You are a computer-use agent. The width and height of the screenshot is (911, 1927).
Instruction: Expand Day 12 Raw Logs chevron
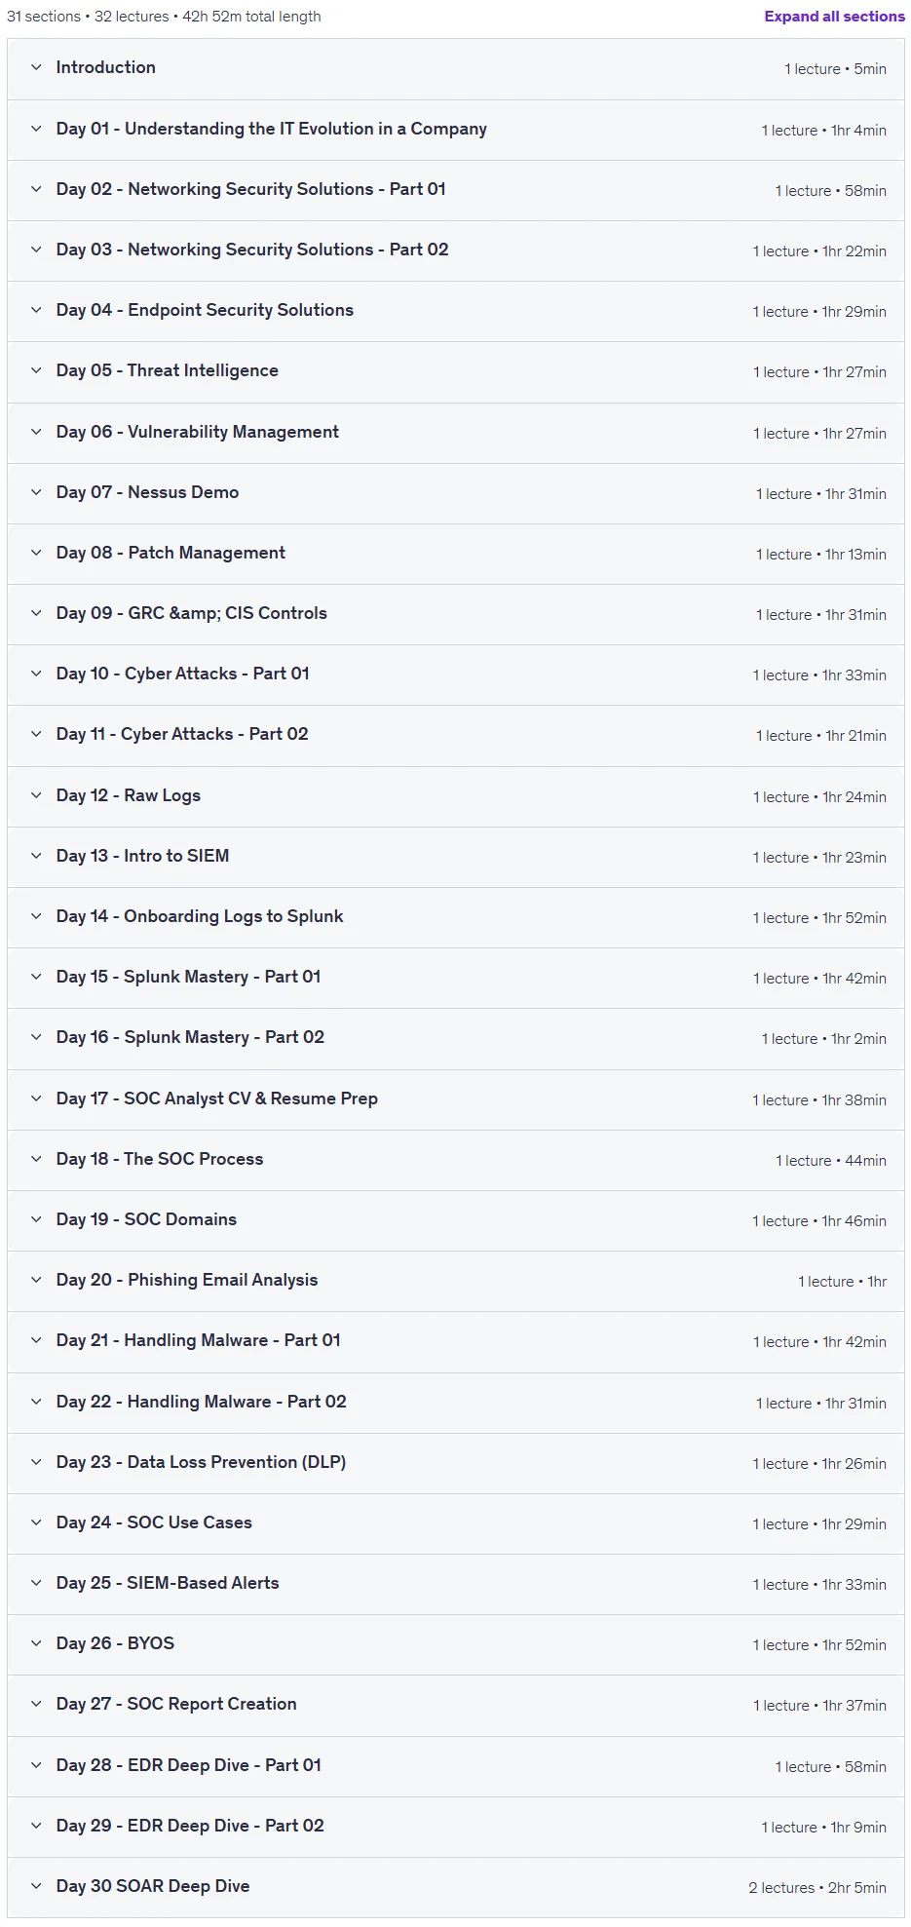tap(36, 795)
